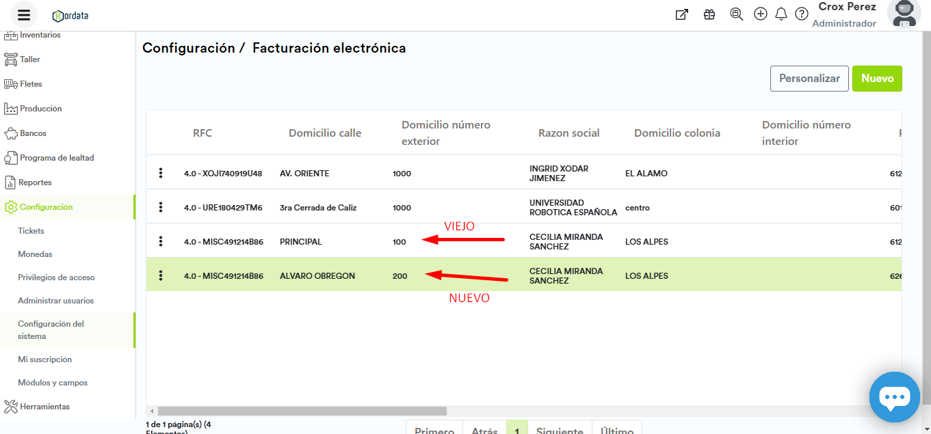931x434 pixels.
Task: Open notifications bell
Action: (x=781, y=14)
